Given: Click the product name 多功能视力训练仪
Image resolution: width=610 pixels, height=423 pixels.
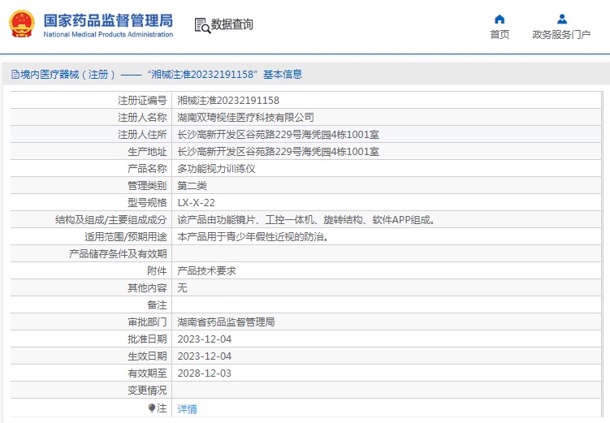Looking at the screenshot, I should [x=216, y=169].
